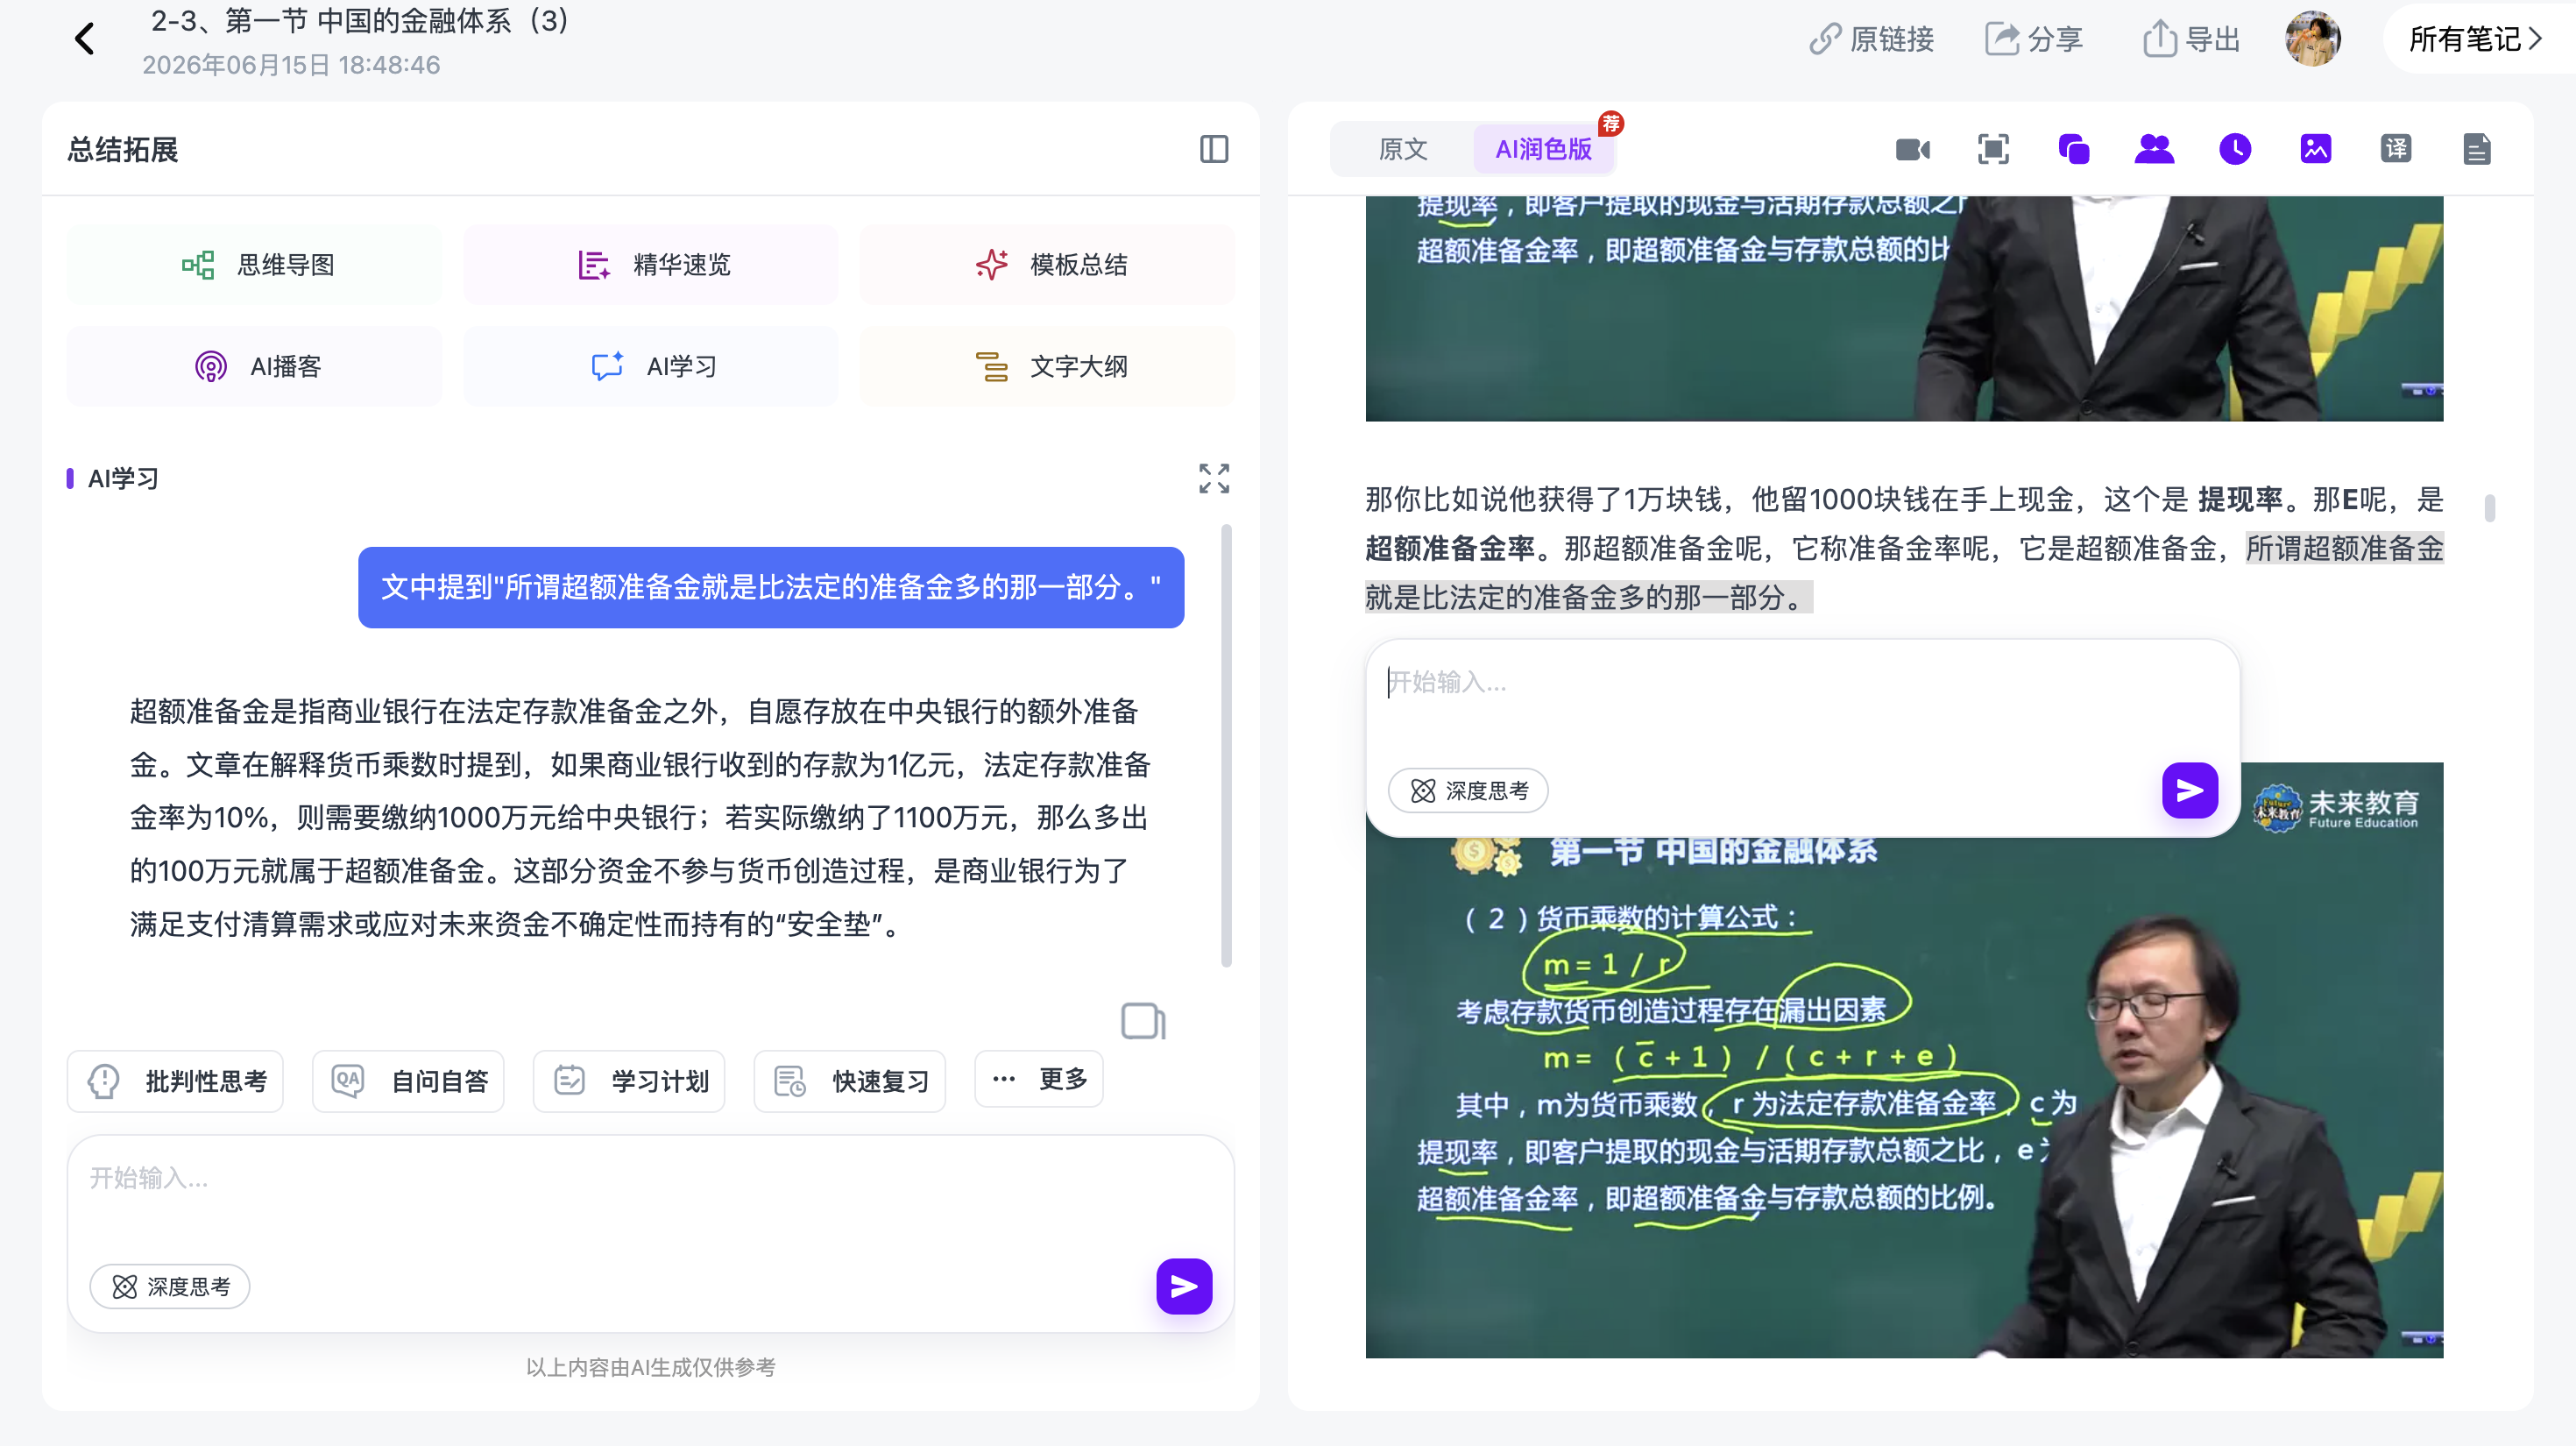Open AI播客 podcast feature
Image resolution: width=2576 pixels, height=1446 pixels.
click(x=254, y=366)
